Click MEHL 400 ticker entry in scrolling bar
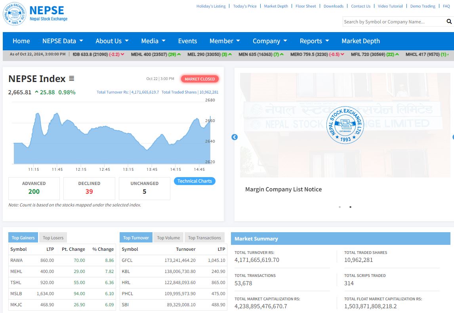This screenshot has height=313, width=454. tap(156, 54)
